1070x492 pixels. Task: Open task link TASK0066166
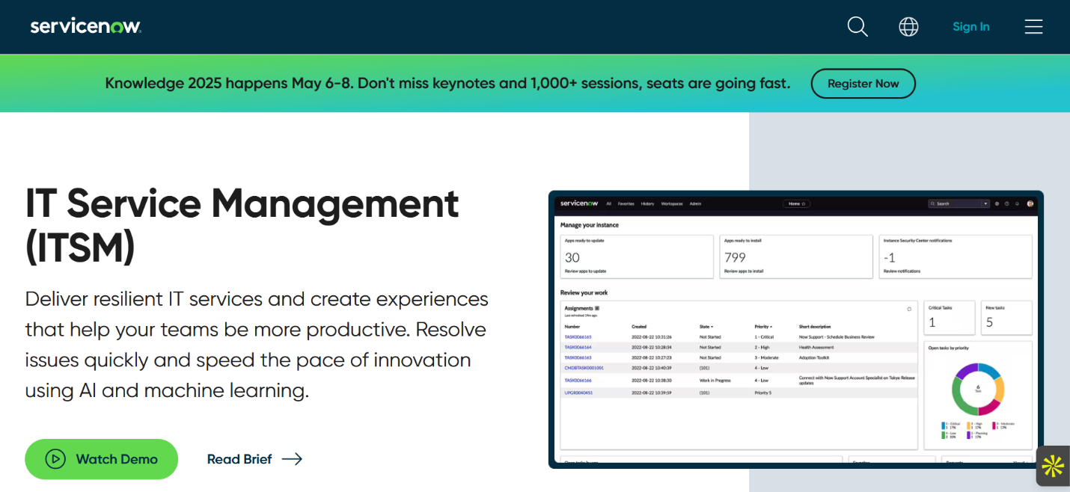pyautogui.click(x=578, y=381)
